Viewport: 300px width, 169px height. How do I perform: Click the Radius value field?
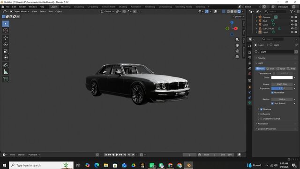point(282,99)
